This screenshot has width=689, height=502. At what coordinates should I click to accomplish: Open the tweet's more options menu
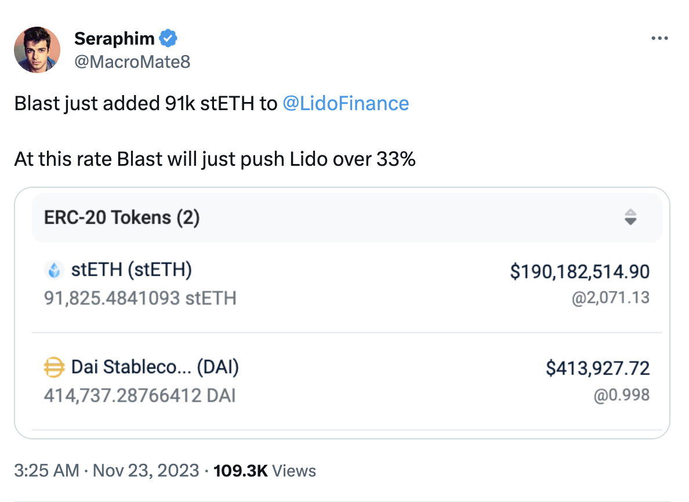[x=660, y=38]
